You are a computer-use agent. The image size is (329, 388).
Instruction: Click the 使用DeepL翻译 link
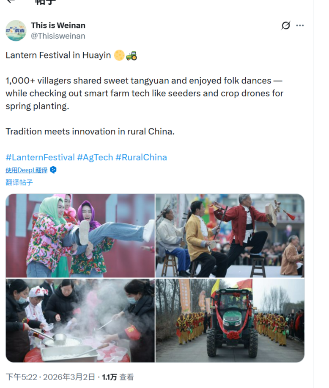[26, 170]
